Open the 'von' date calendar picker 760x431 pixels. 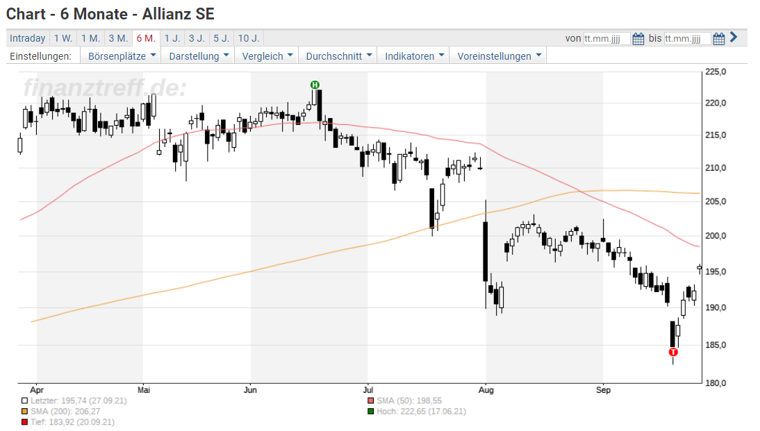[x=638, y=39]
